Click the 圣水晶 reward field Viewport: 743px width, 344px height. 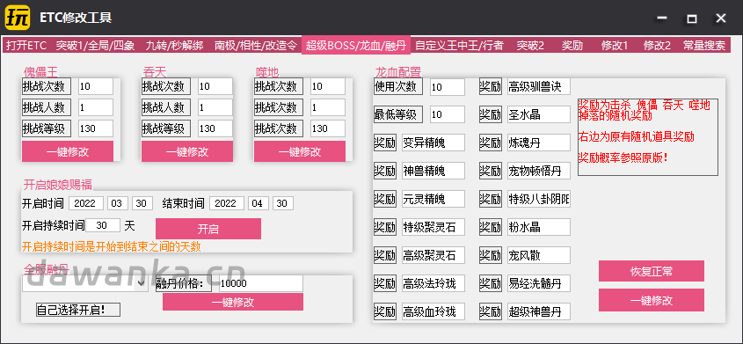pyautogui.click(x=539, y=114)
